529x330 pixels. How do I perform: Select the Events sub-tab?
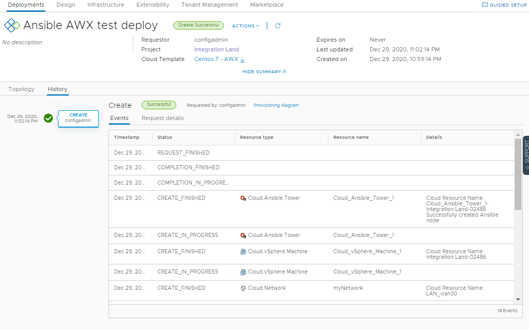pyautogui.click(x=119, y=118)
